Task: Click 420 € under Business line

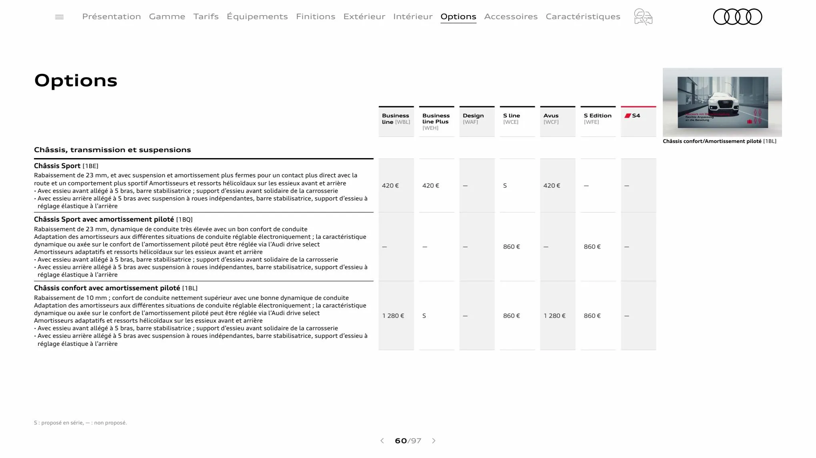Action: [390, 186]
